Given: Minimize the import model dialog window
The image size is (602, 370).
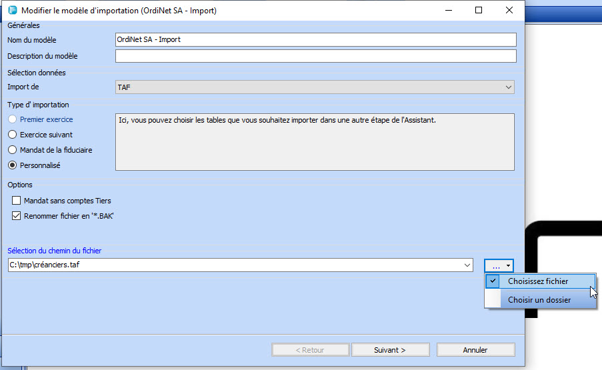Looking at the screenshot, I should [x=447, y=11].
